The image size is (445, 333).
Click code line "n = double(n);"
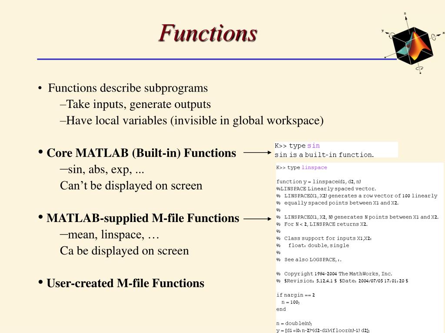click(294, 323)
